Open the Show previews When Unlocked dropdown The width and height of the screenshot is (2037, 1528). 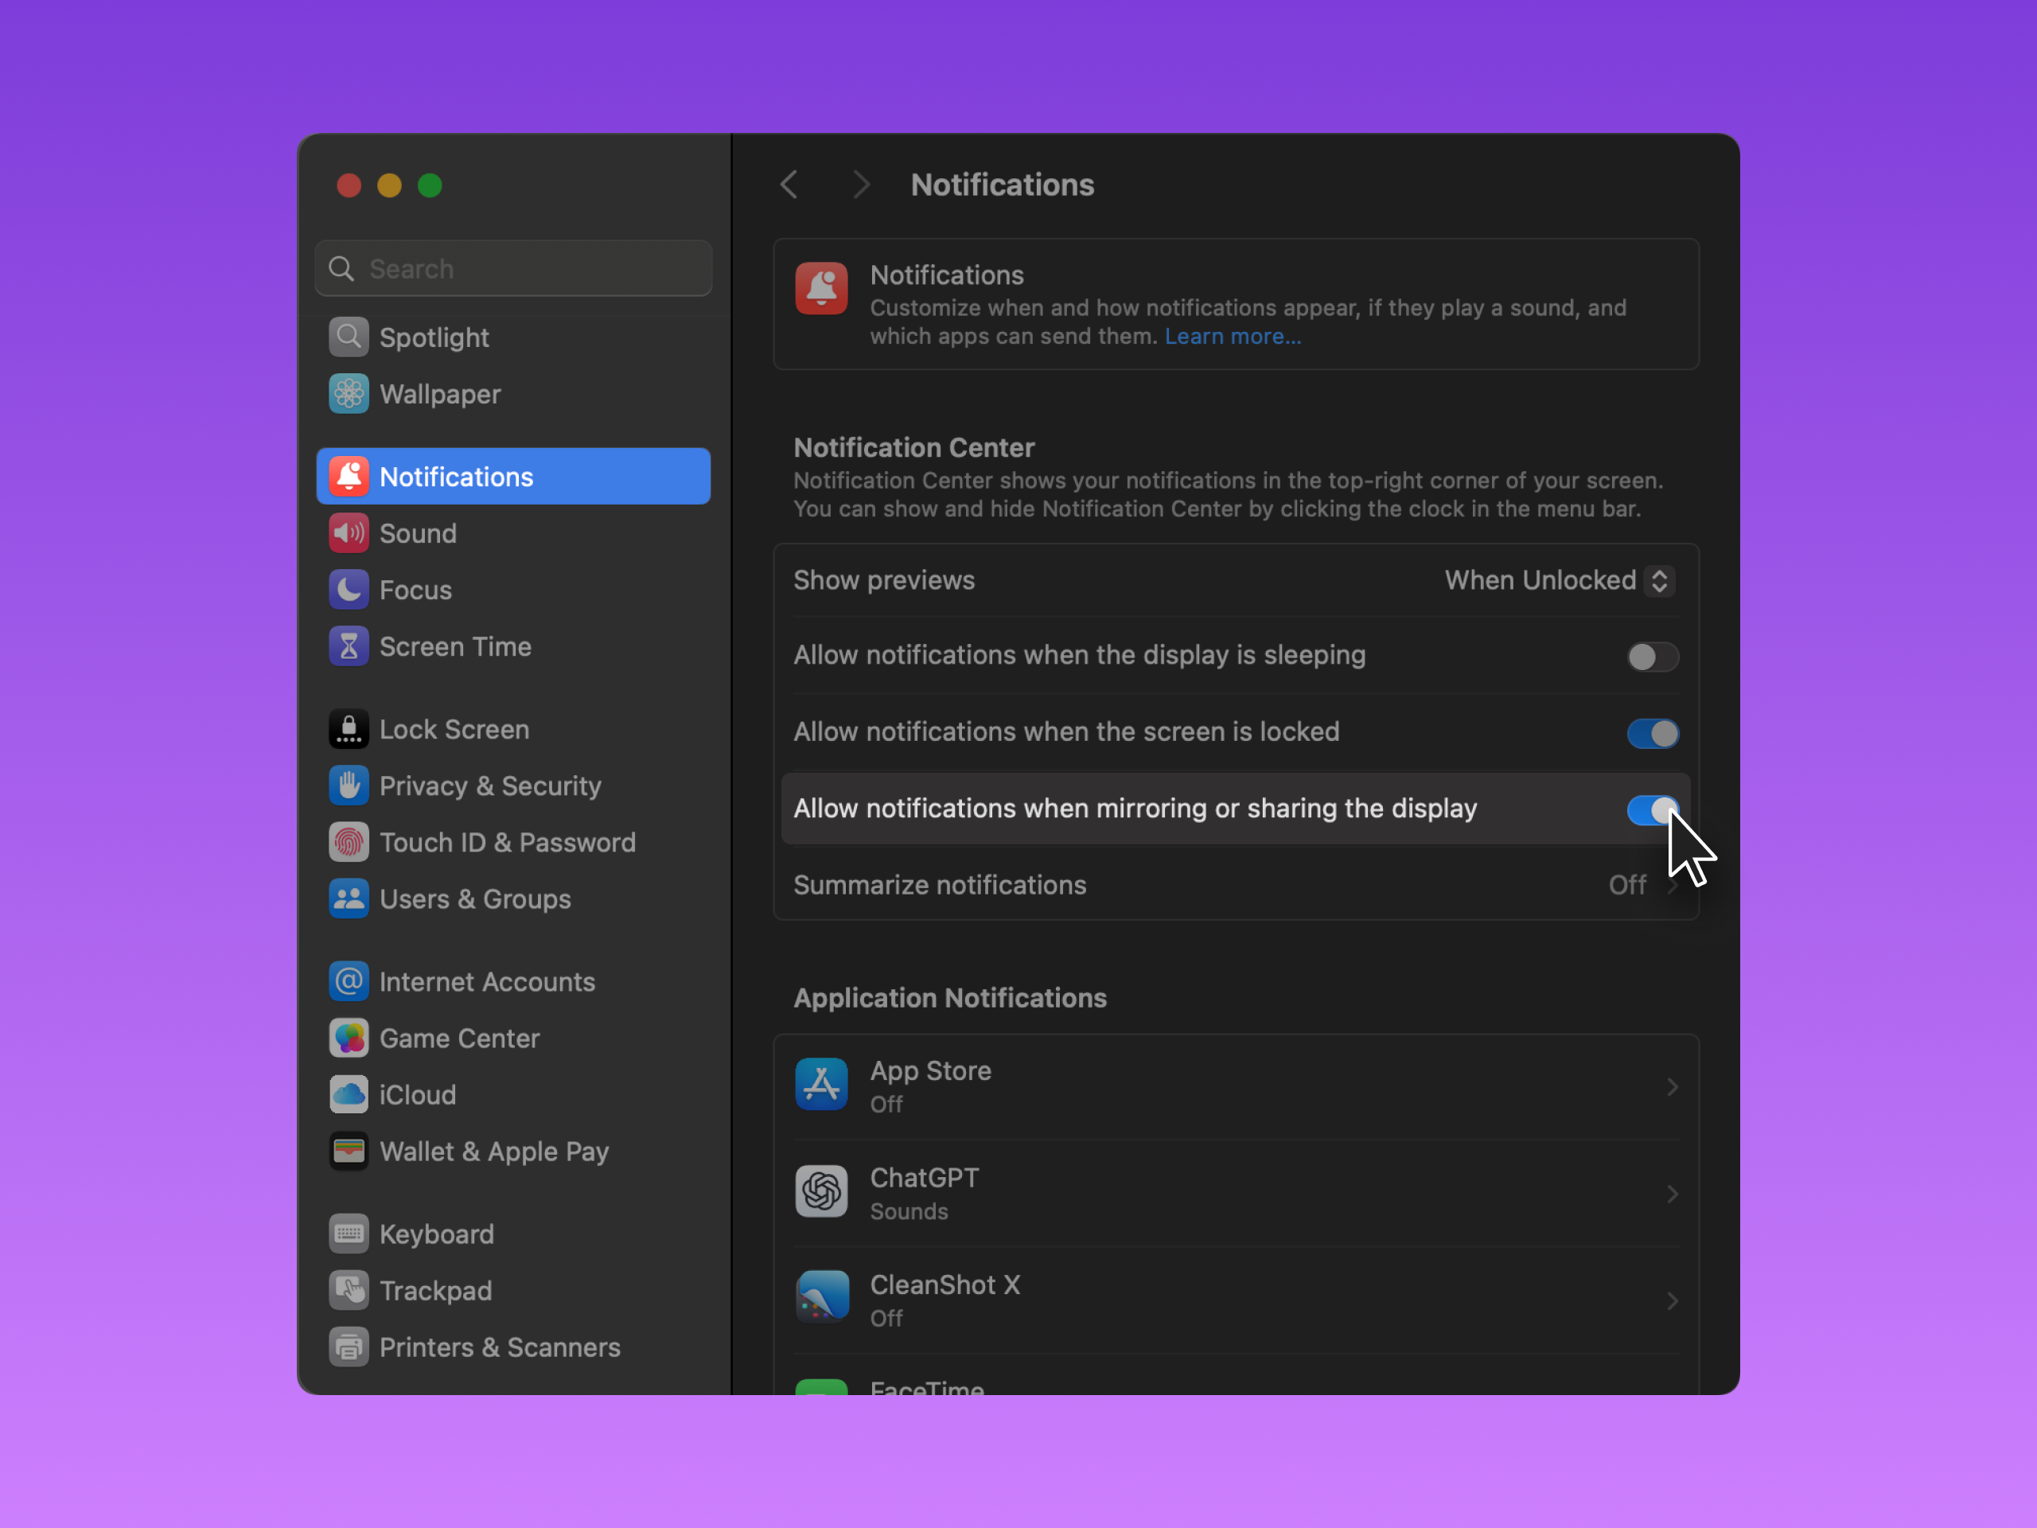(1558, 580)
